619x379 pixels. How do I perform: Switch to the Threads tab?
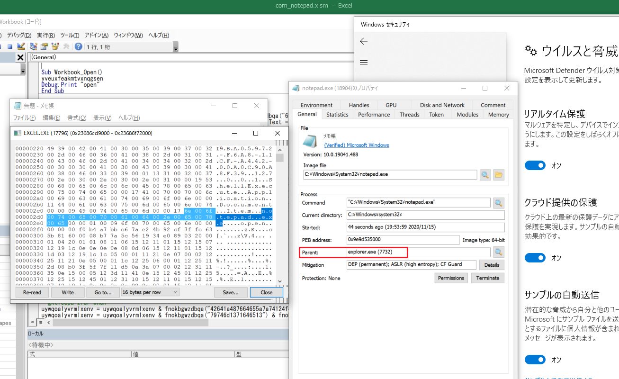pos(409,115)
